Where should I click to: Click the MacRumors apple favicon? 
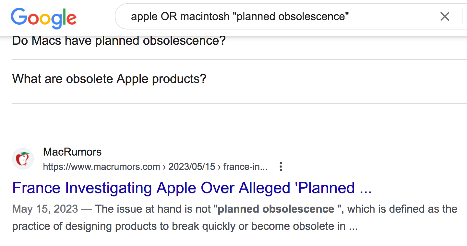(x=23, y=159)
